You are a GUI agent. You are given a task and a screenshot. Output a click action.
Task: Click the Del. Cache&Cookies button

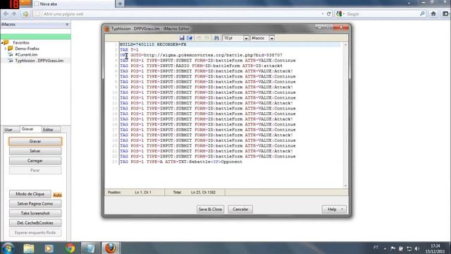coord(35,223)
